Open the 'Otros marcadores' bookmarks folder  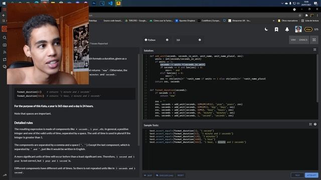point(288,20)
